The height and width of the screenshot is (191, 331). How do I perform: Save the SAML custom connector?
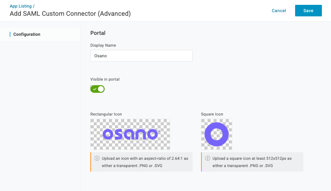tap(308, 11)
